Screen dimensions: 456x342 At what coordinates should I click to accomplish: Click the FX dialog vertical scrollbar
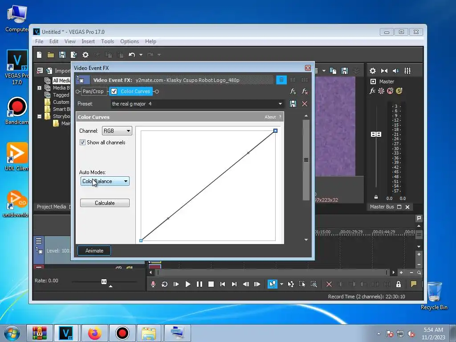coord(306,160)
